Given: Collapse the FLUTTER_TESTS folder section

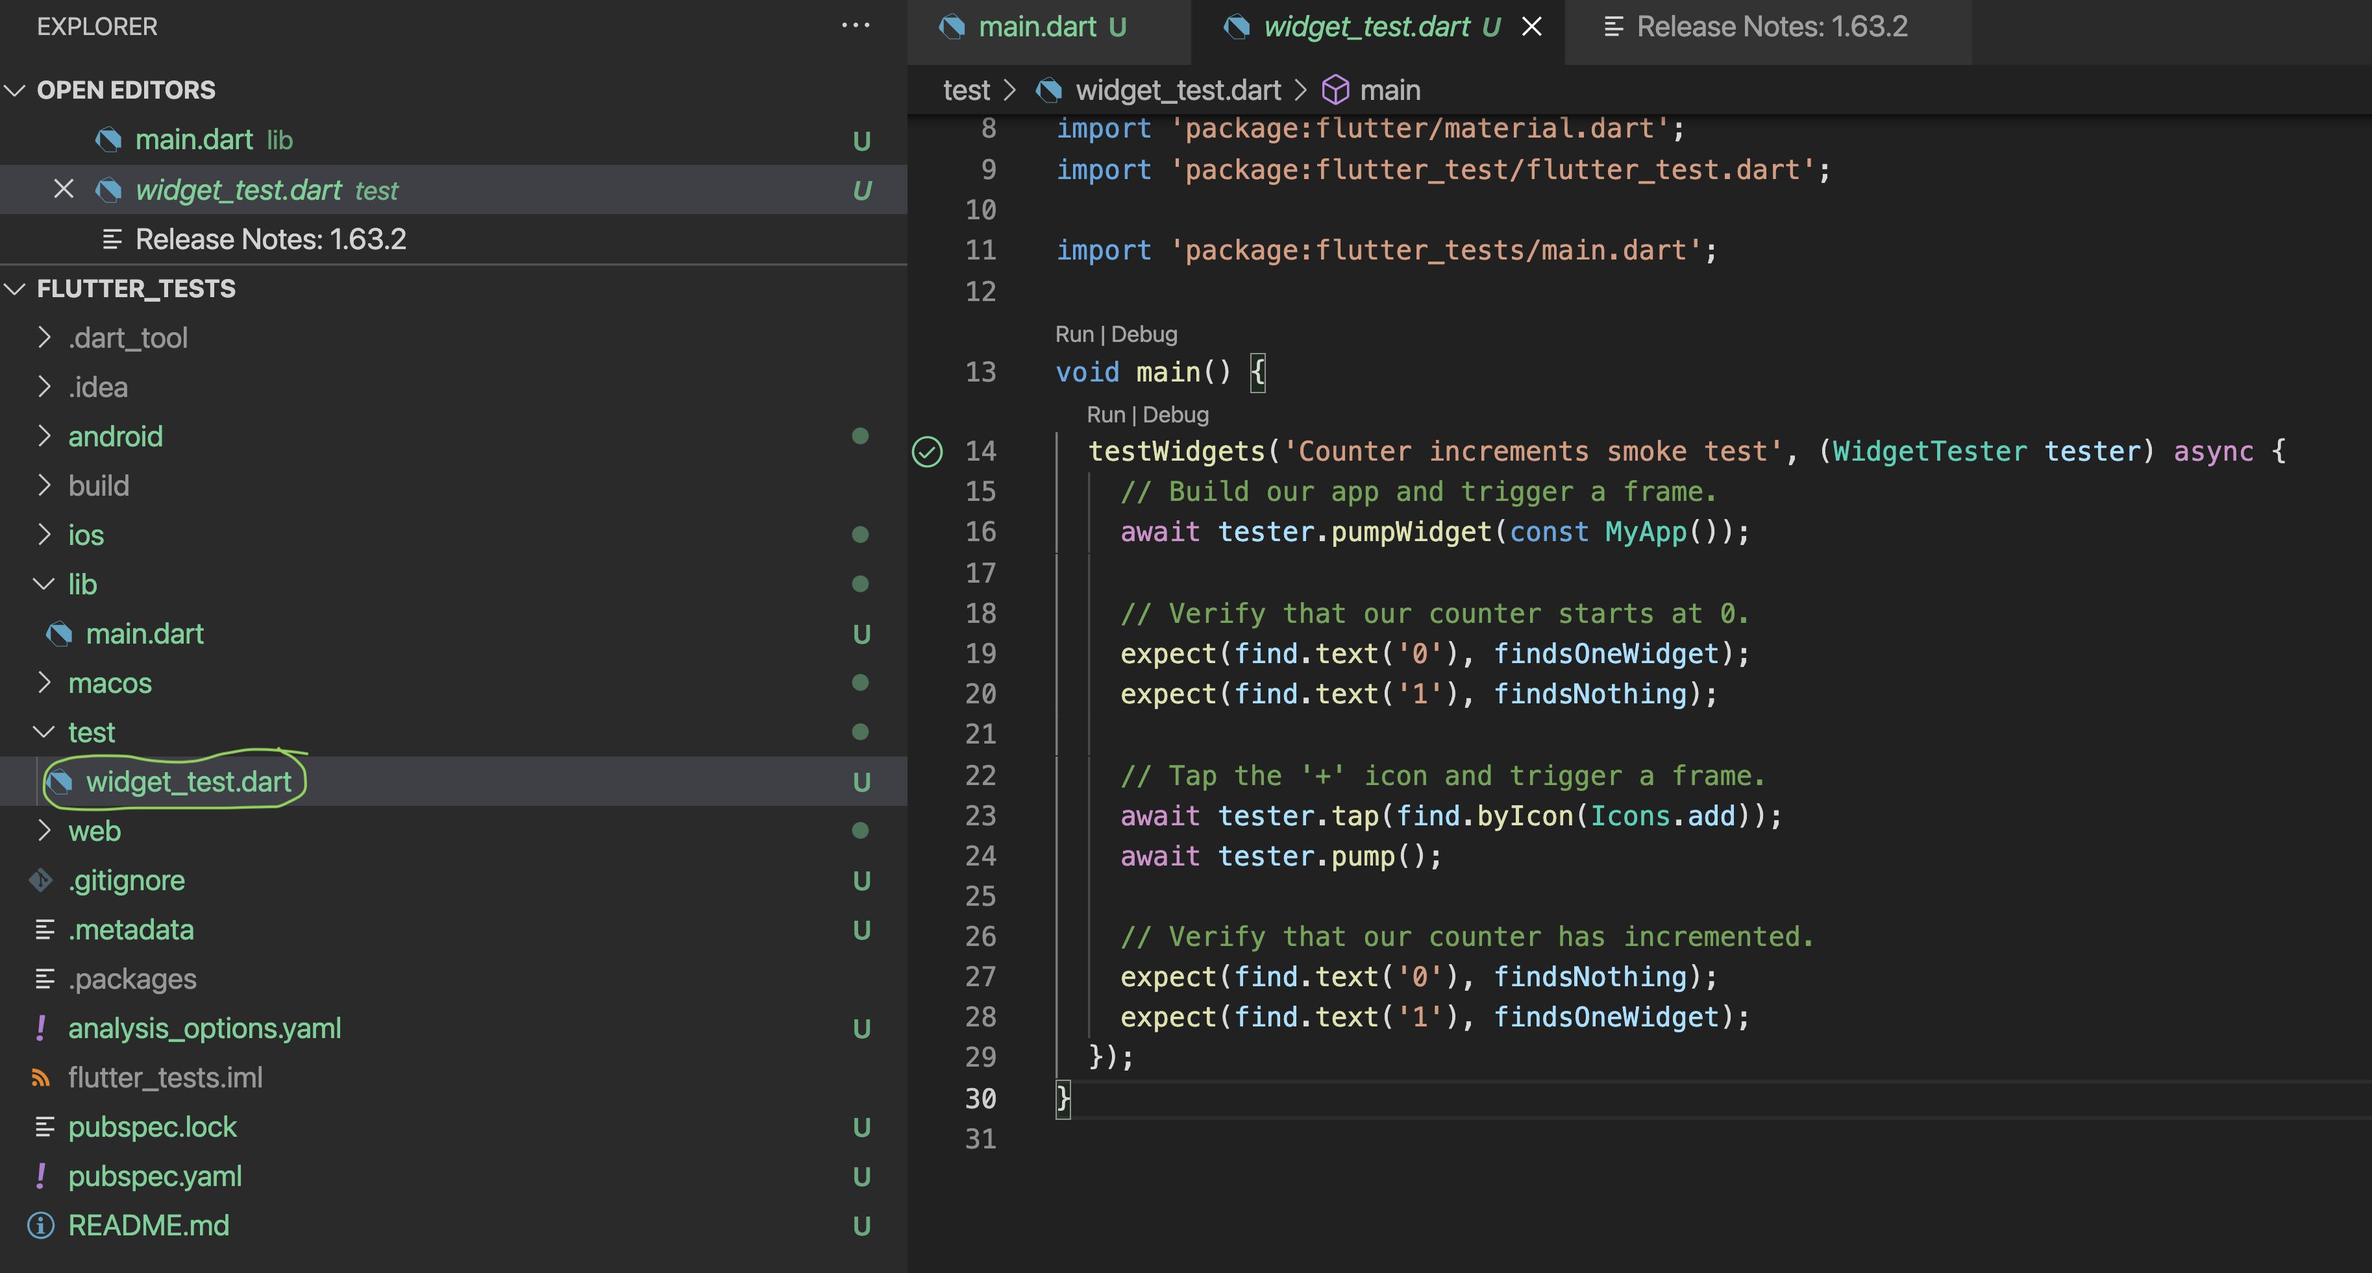Looking at the screenshot, I should point(16,289).
